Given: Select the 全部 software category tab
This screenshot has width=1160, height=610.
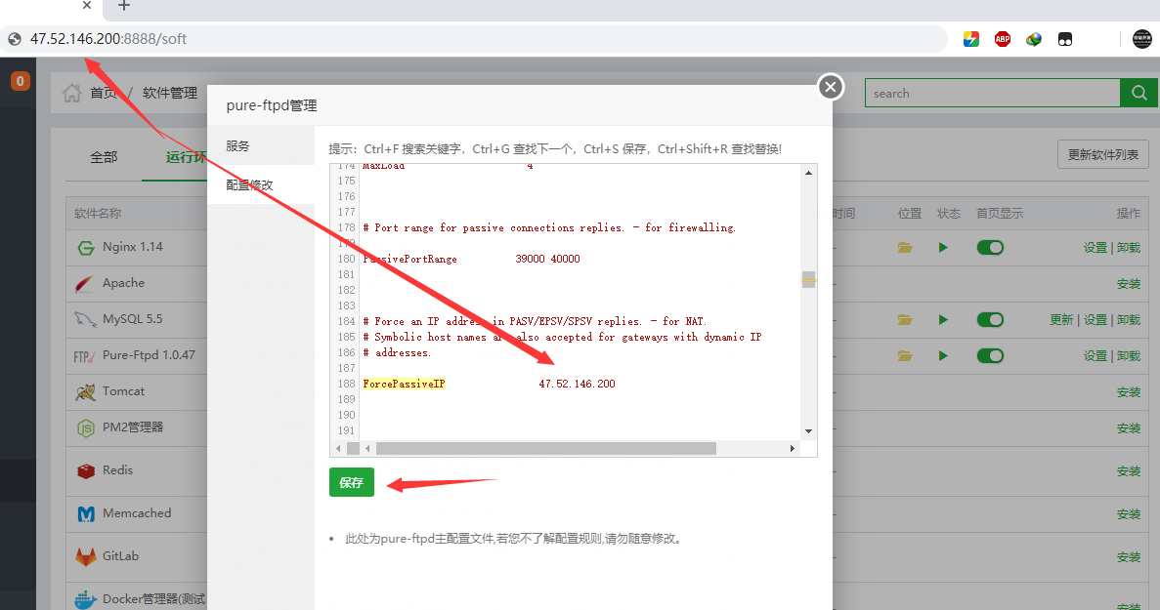Looking at the screenshot, I should 104,157.
